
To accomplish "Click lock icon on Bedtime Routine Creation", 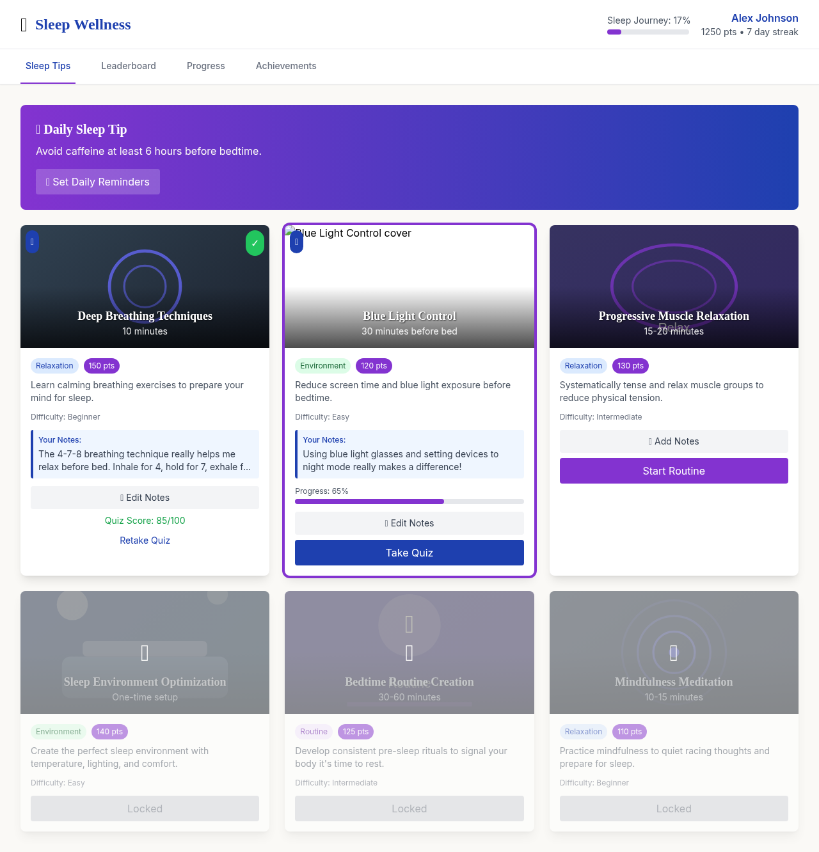I will pyautogui.click(x=409, y=653).
